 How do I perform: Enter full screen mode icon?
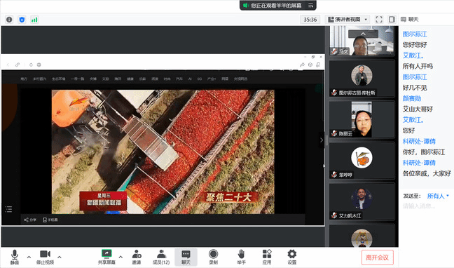[379, 20]
